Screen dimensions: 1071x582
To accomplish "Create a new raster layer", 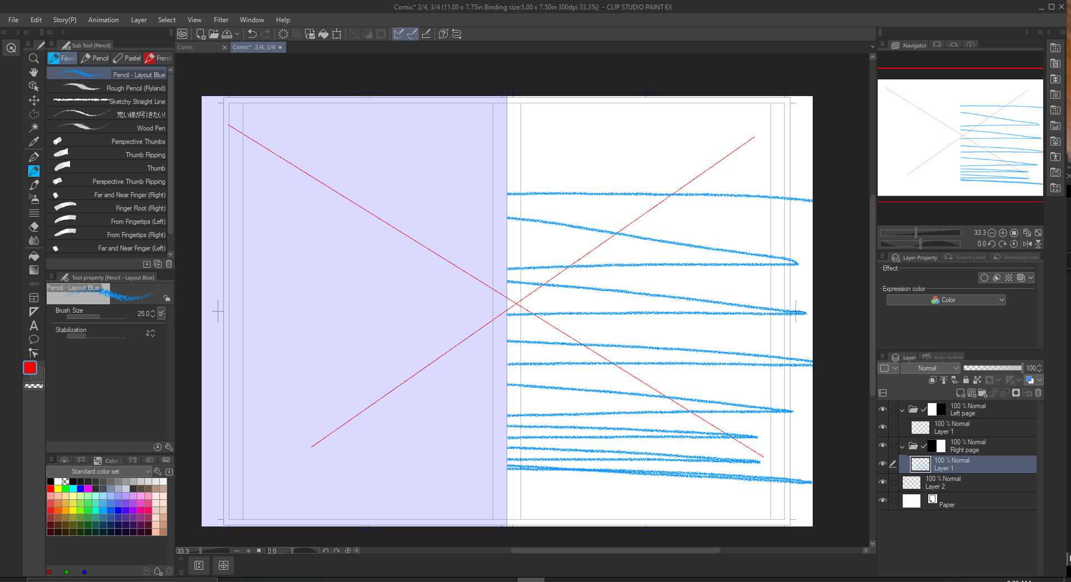I will (x=960, y=393).
